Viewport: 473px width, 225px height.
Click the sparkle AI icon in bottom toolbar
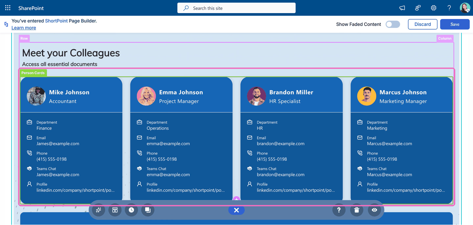[98, 210]
